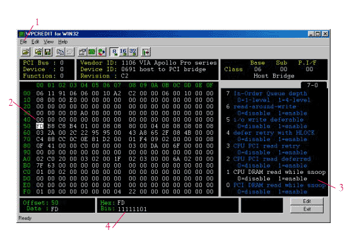Screen dimensions: 347x252
Task: Select hex cell F4 in row 70
Action: pyautogui.click(x=143, y=139)
